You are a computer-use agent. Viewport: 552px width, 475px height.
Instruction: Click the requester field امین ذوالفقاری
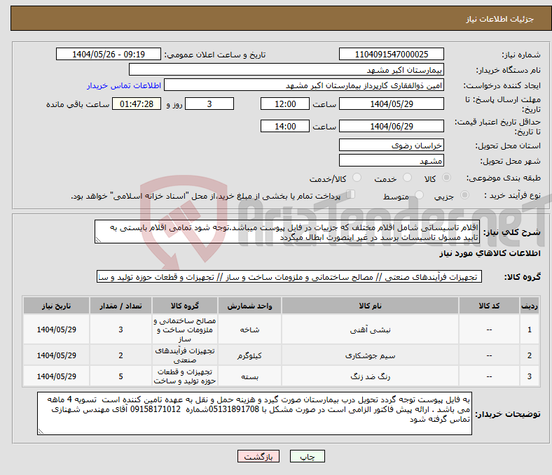coord(304,85)
